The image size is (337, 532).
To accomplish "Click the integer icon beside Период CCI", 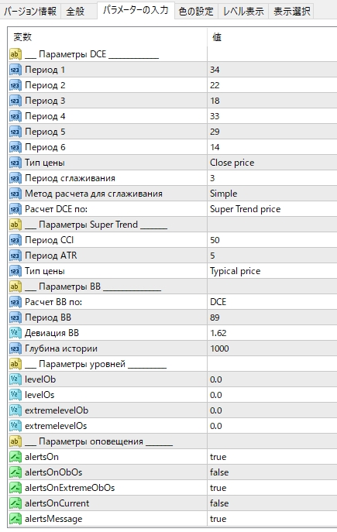I will tap(15, 240).
